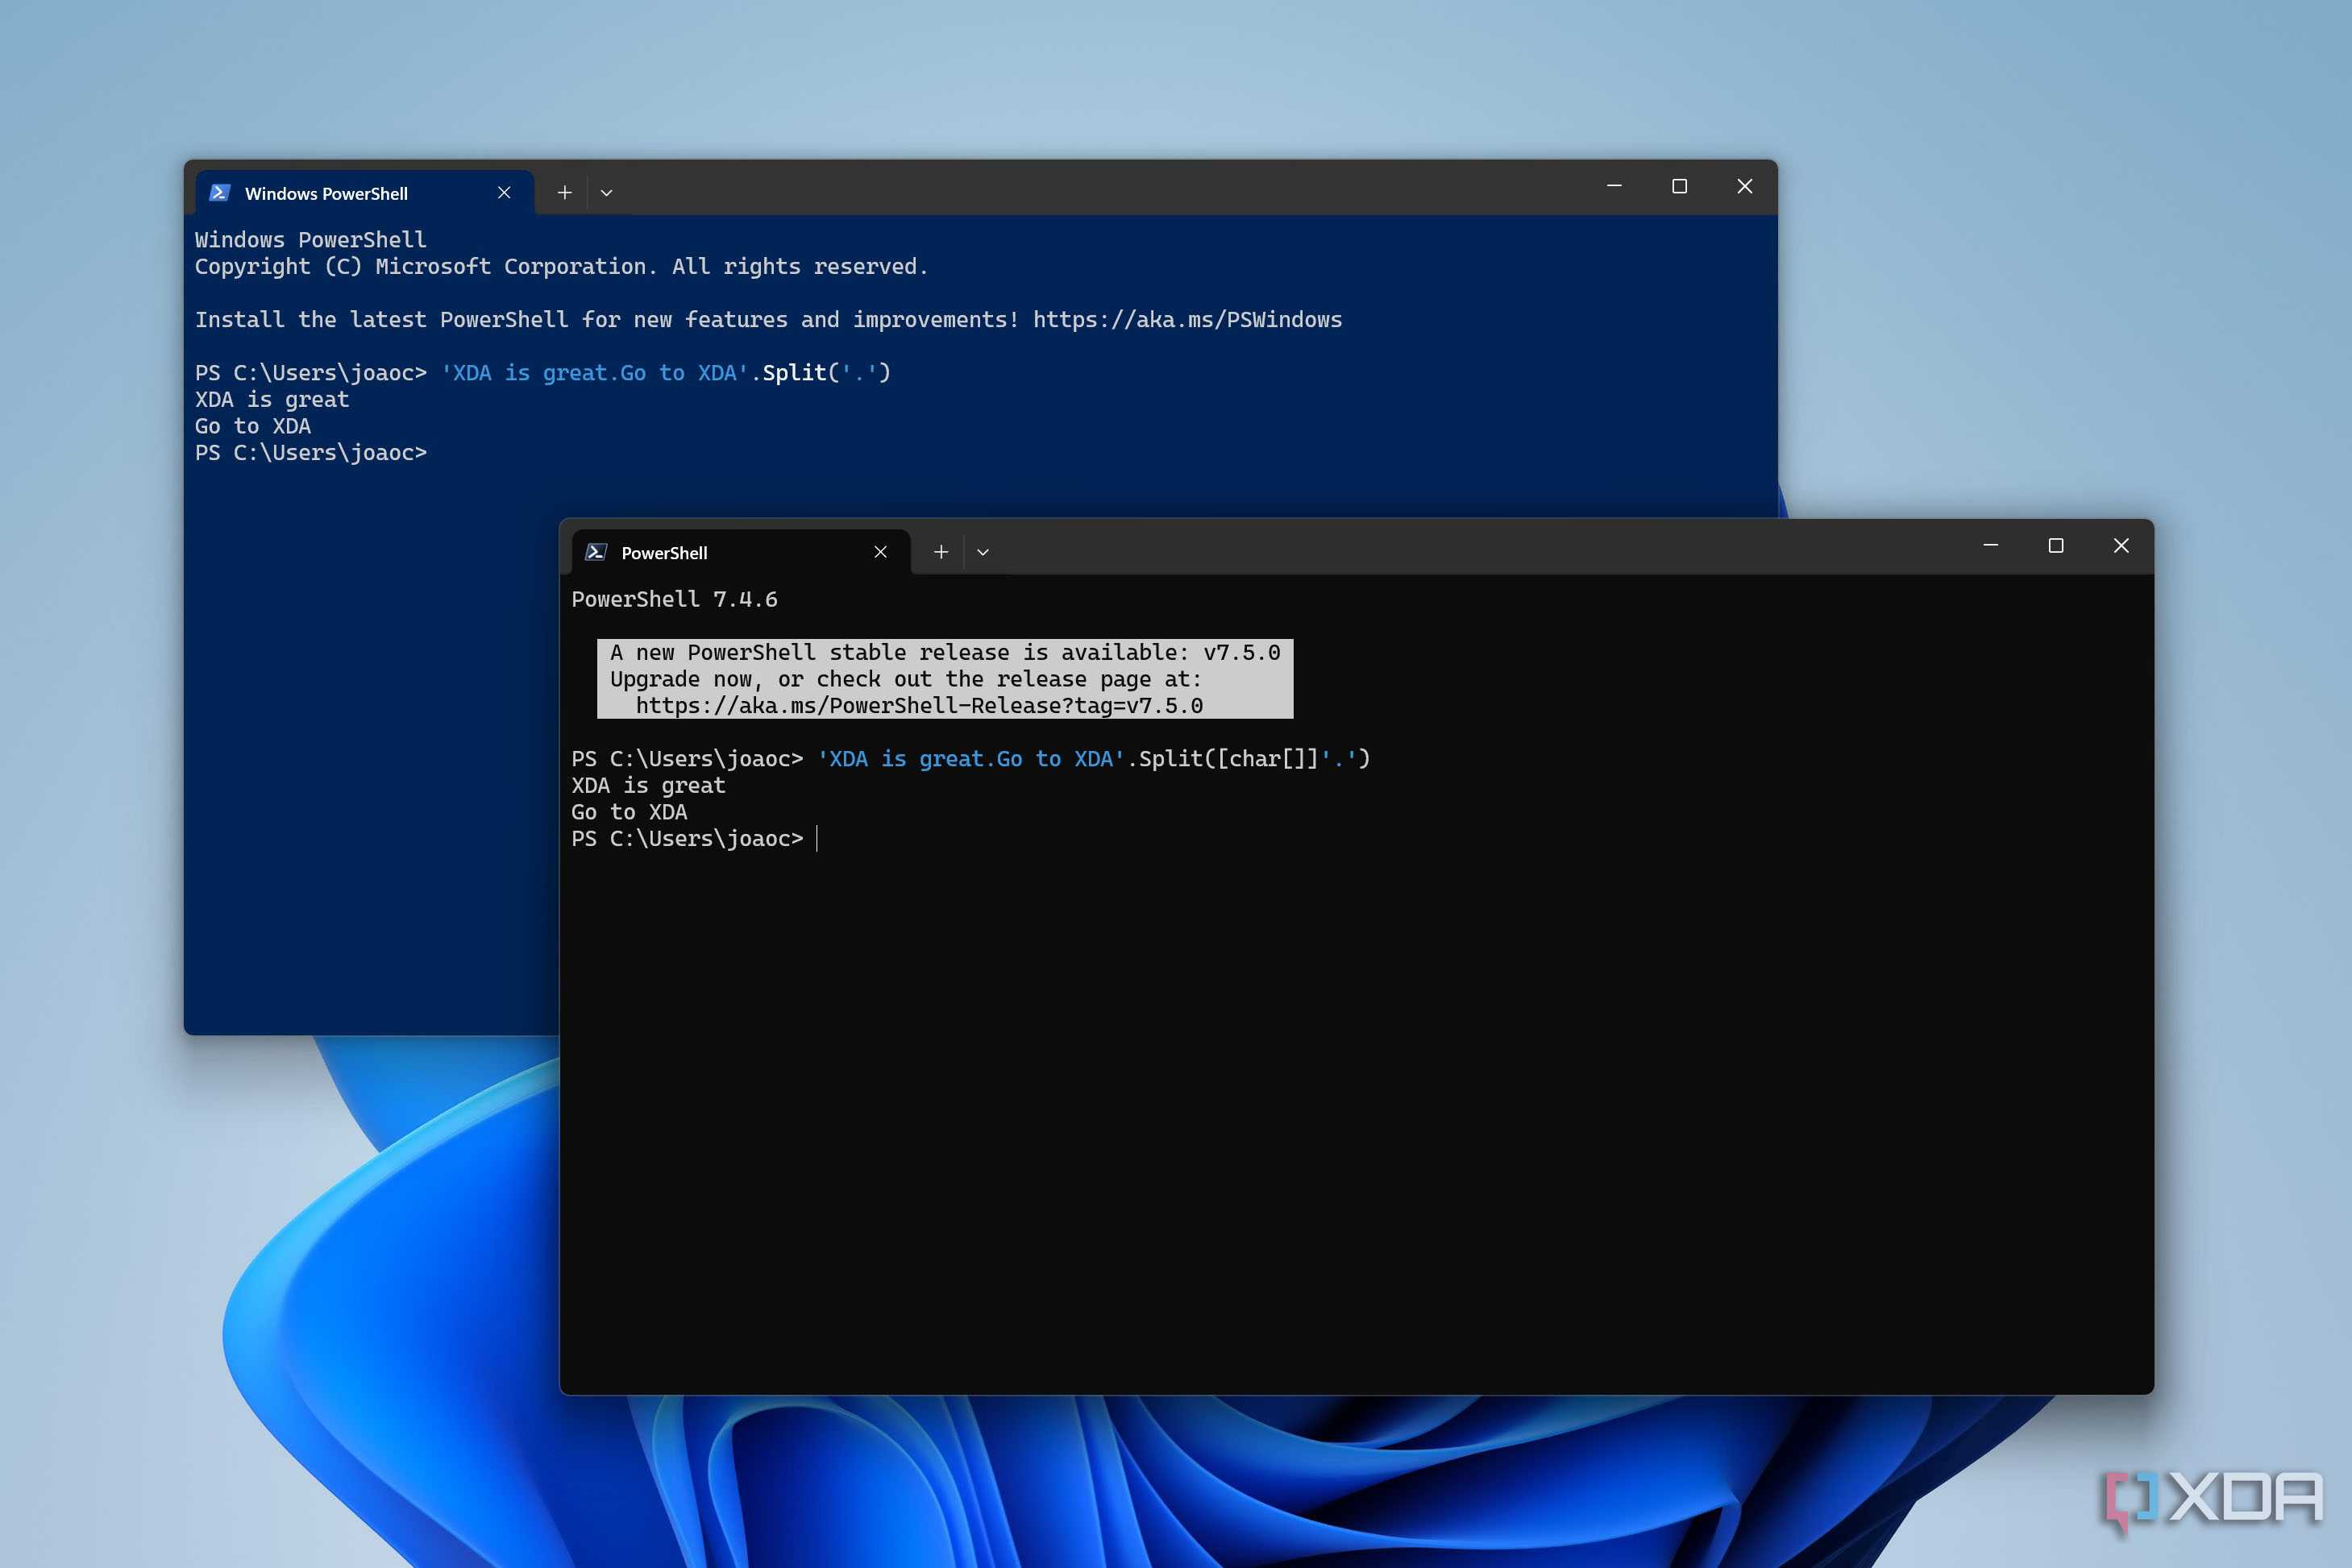Viewport: 2352px width, 1568px height.
Task: Open a new tab in the Windows PowerShell window
Action: (564, 193)
